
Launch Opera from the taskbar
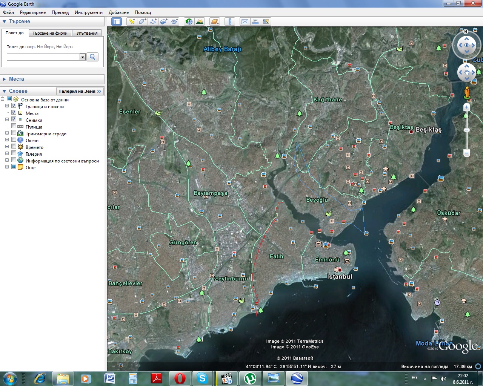tap(180, 378)
